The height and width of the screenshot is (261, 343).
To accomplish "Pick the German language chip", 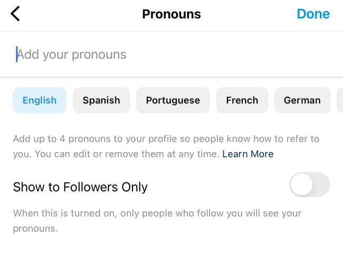I will (x=302, y=100).
